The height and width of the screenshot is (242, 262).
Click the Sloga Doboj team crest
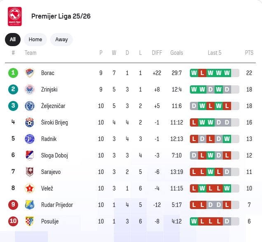coord(29,155)
